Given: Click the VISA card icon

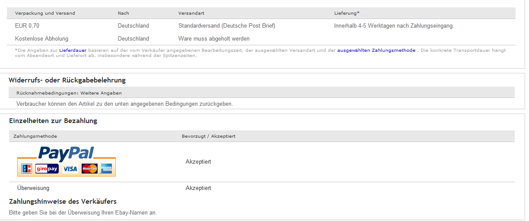Looking at the screenshot, I should click(70, 169).
